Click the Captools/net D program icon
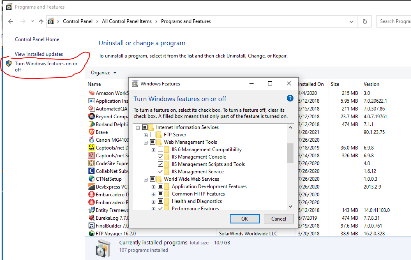Screen dimensions: 411x260 click(x=92, y=147)
